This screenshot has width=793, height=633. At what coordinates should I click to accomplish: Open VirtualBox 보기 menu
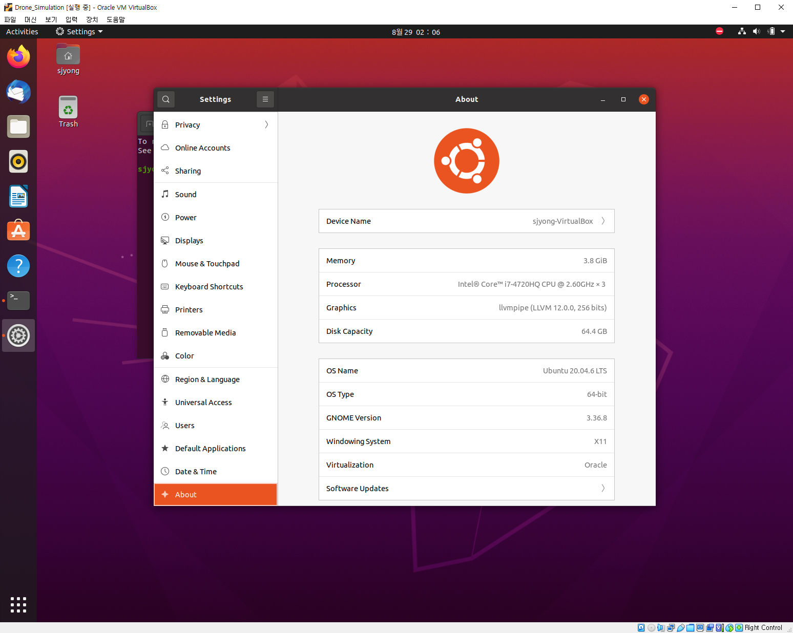tap(51, 19)
